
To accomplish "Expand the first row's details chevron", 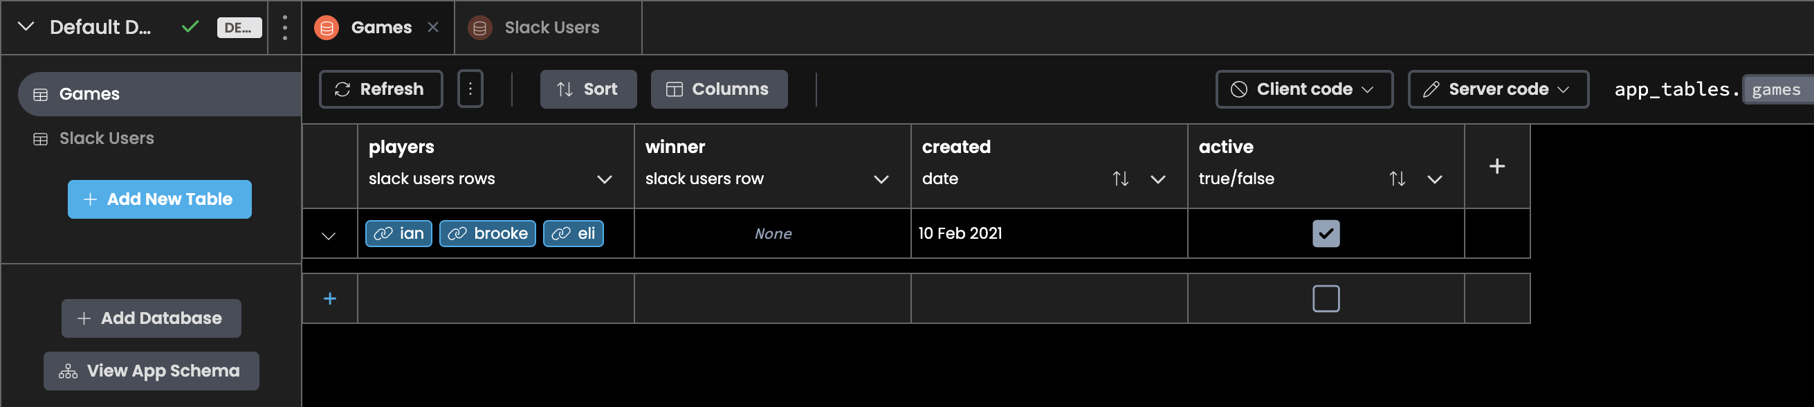I will click(x=329, y=236).
